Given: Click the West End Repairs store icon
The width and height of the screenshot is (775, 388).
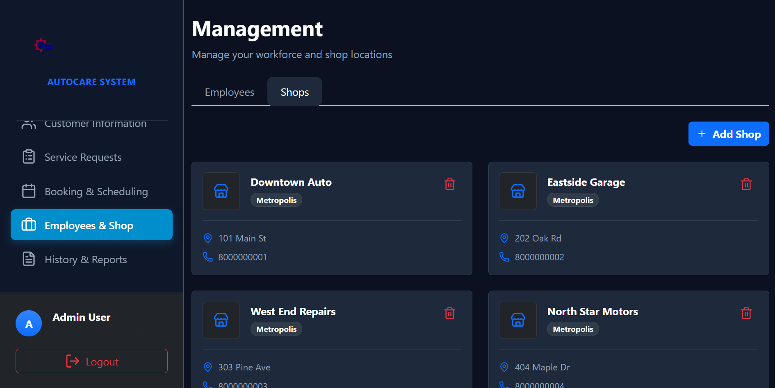Looking at the screenshot, I should [221, 320].
